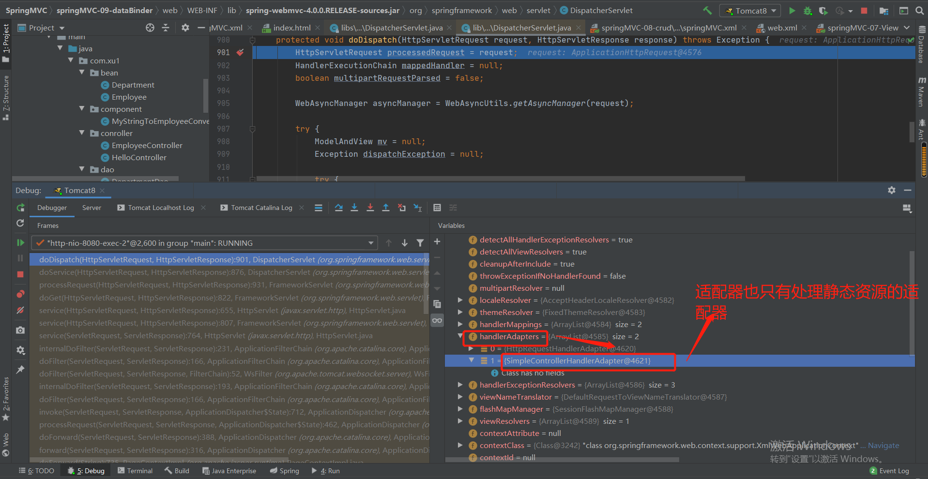The image size is (928, 479).
Task: Mute breakpoints in debug sidebar
Action: 20,310
